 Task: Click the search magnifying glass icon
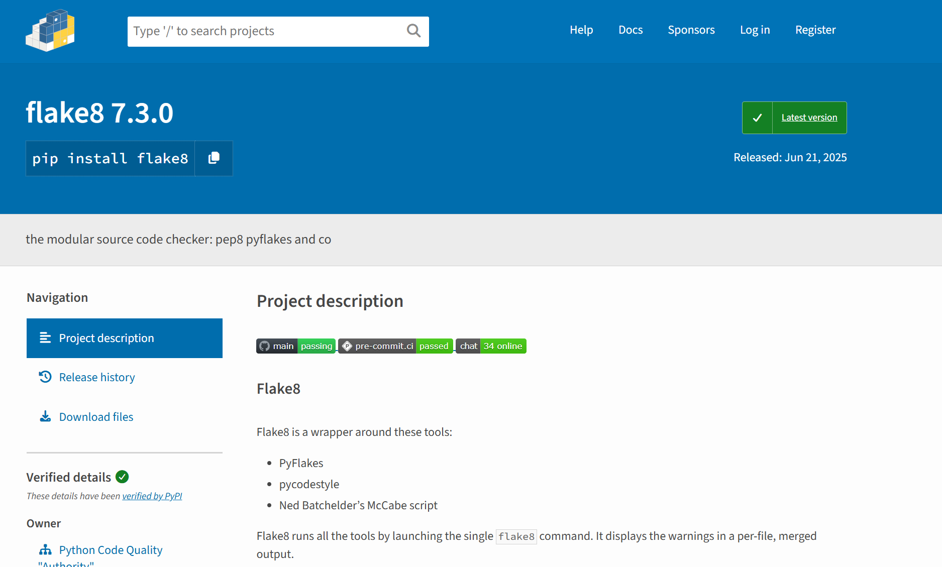tap(413, 31)
